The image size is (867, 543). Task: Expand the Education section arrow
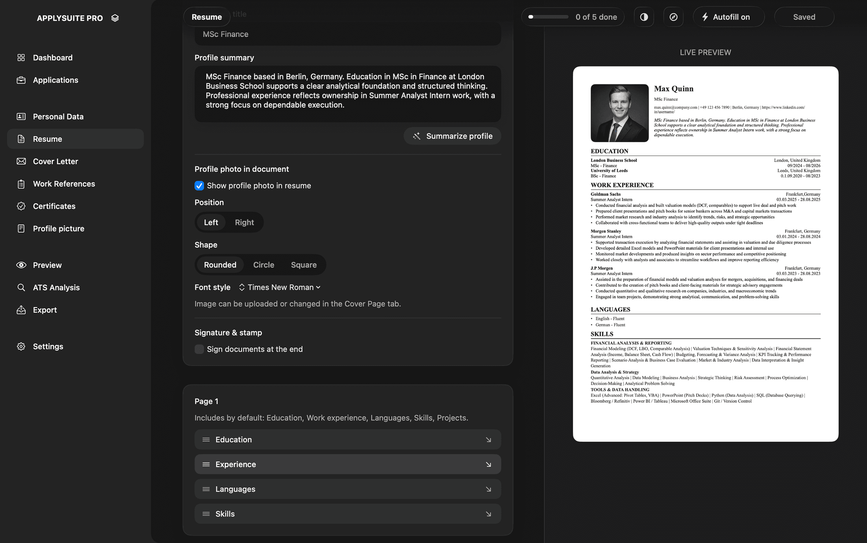coord(488,440)
